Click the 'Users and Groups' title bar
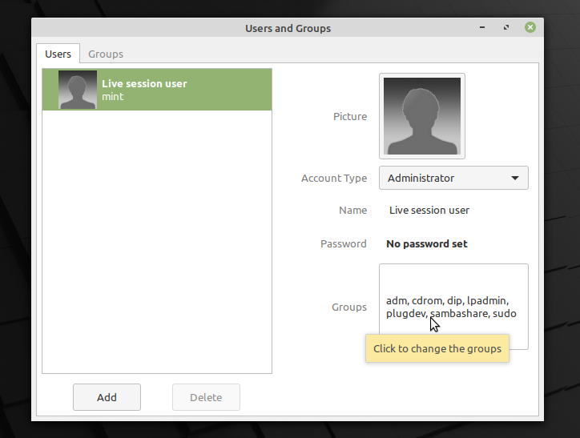This screenshot has height=438, width=580. (288, 28)
